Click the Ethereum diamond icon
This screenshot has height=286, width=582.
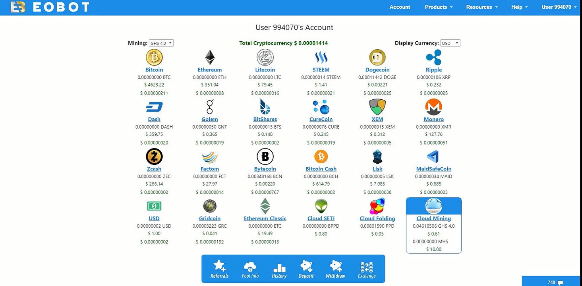click(210, 58)
